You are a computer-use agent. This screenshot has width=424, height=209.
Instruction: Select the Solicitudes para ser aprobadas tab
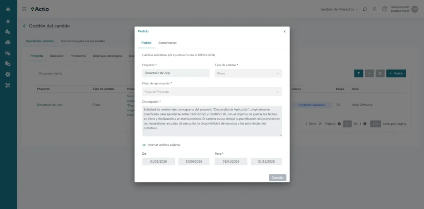pyautogui.click(x=83, y=41)
